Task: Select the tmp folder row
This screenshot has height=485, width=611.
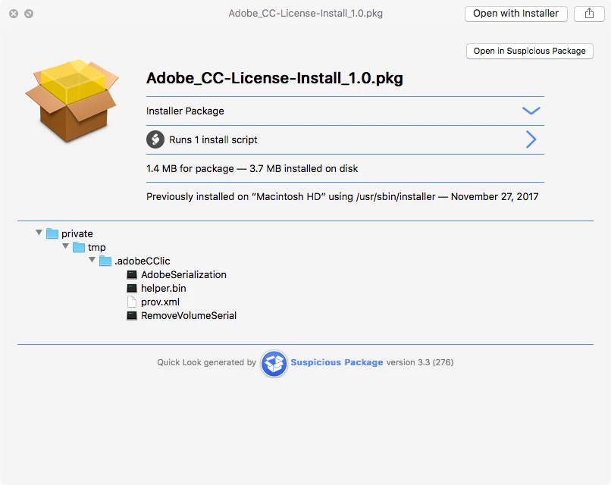Action: [x=89, y=247]
